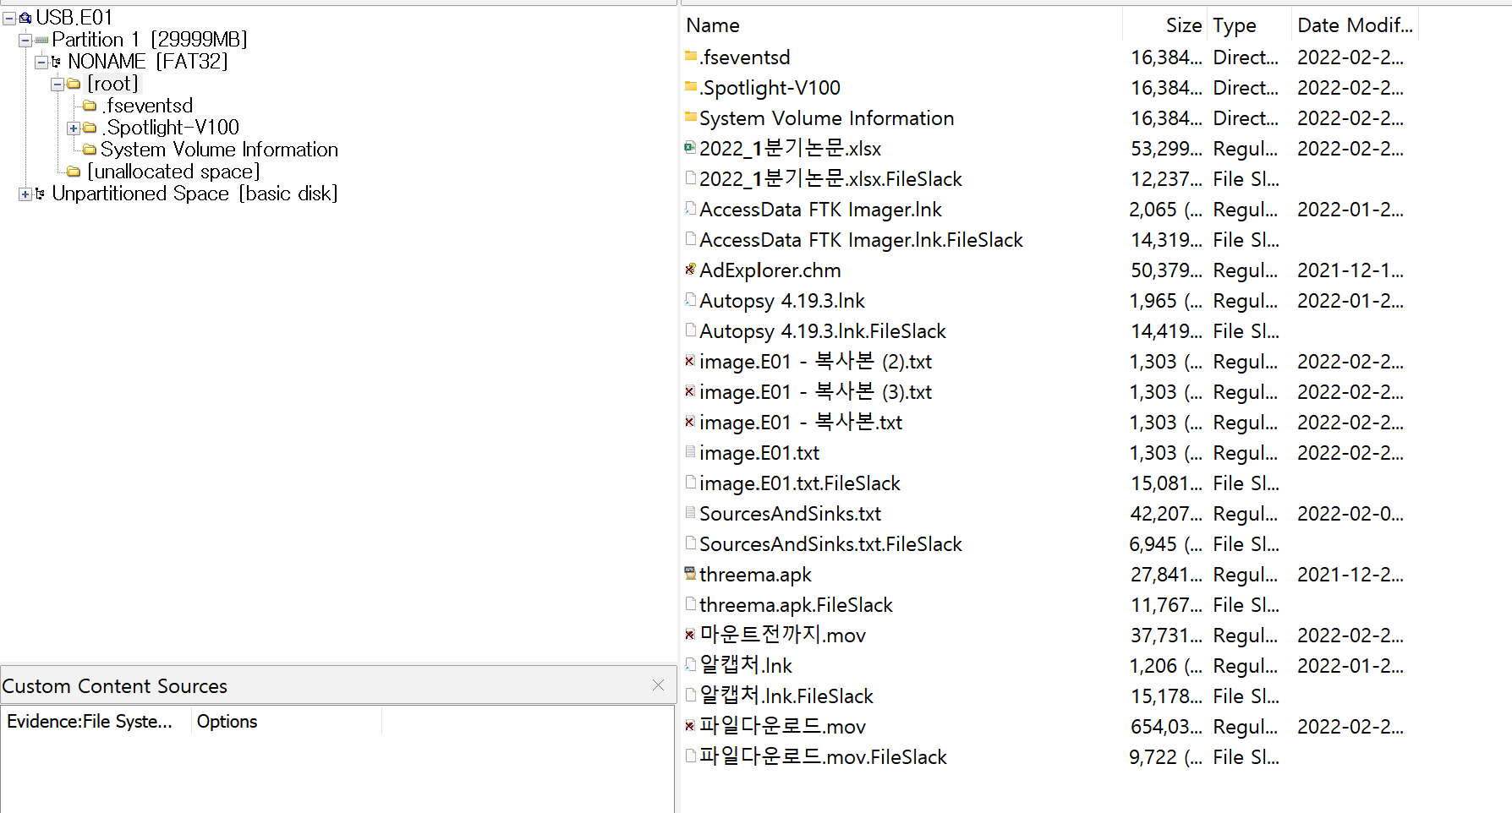Select [unallocated space] label in tree
The height and width of the screenshot is (813, 1512).
(173, 172)
